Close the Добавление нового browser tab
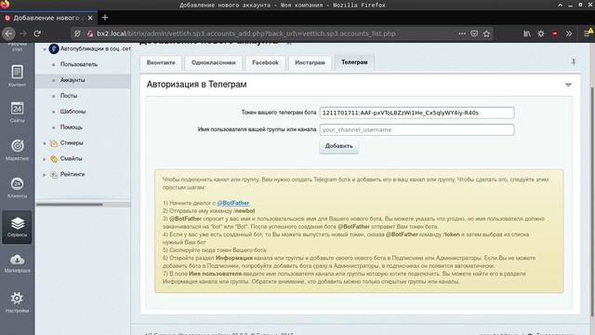 90,18
